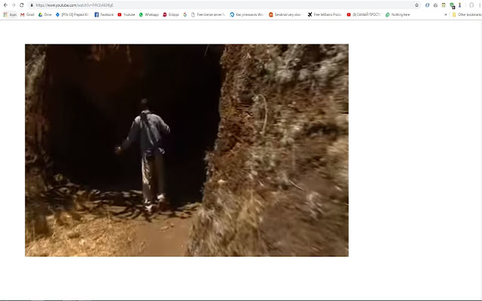This screenshot has width=482, height=301.
Task: Open the Free JetBrains Products bookmark
Action: 325,14
